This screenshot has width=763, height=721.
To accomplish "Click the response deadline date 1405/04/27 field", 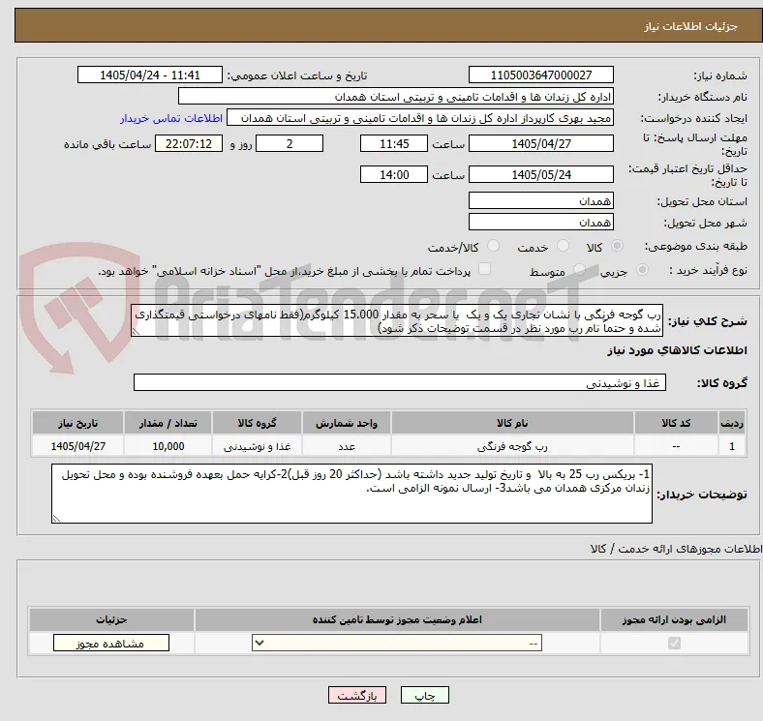I will click(541, 143).
